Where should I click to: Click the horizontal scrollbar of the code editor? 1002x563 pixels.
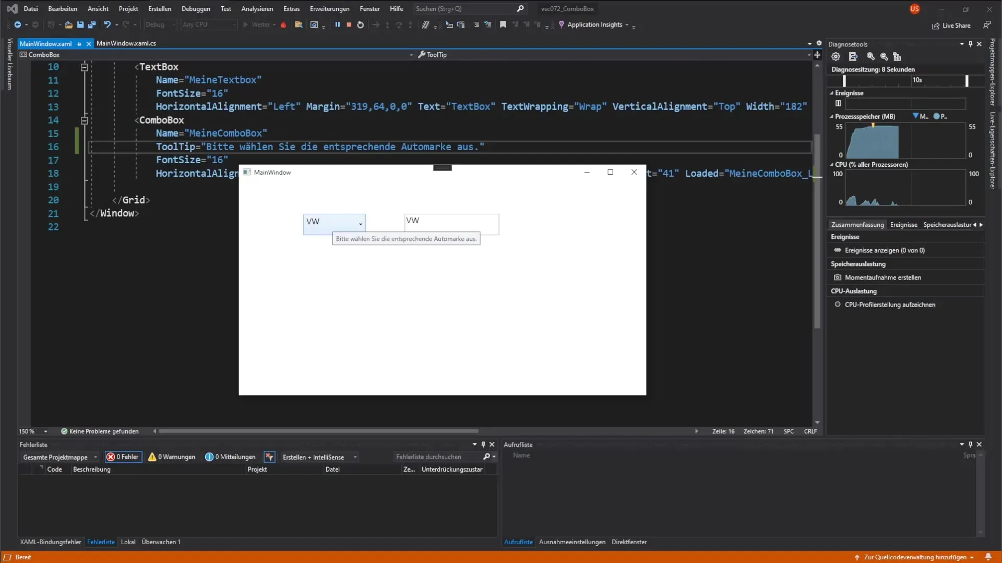click(318, 431)
